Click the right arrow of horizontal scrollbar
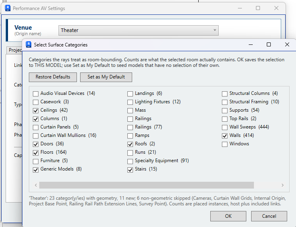The image size is (296, 227). 282,185
